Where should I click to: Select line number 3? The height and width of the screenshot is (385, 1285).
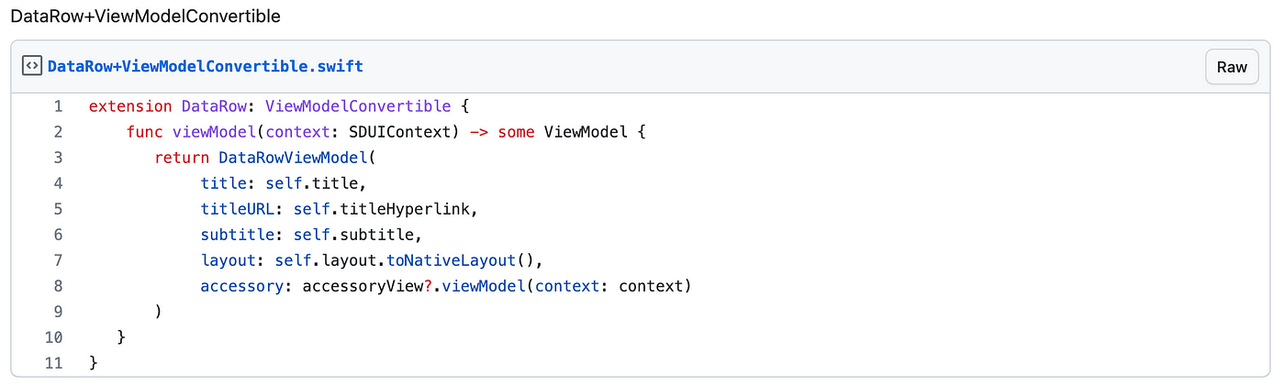(x=58, y=158)
